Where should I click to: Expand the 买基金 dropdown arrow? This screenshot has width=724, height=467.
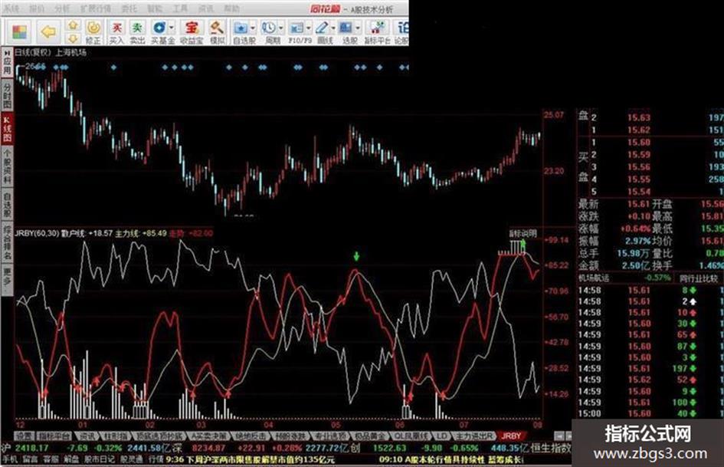coord(172,28)
